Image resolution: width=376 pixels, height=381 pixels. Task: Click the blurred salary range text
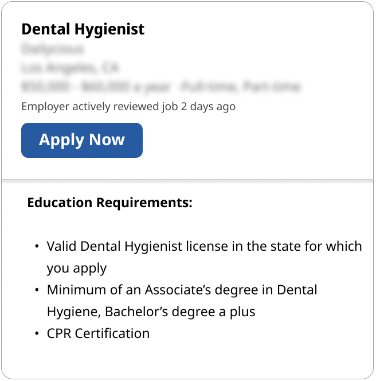click(96, 87)
